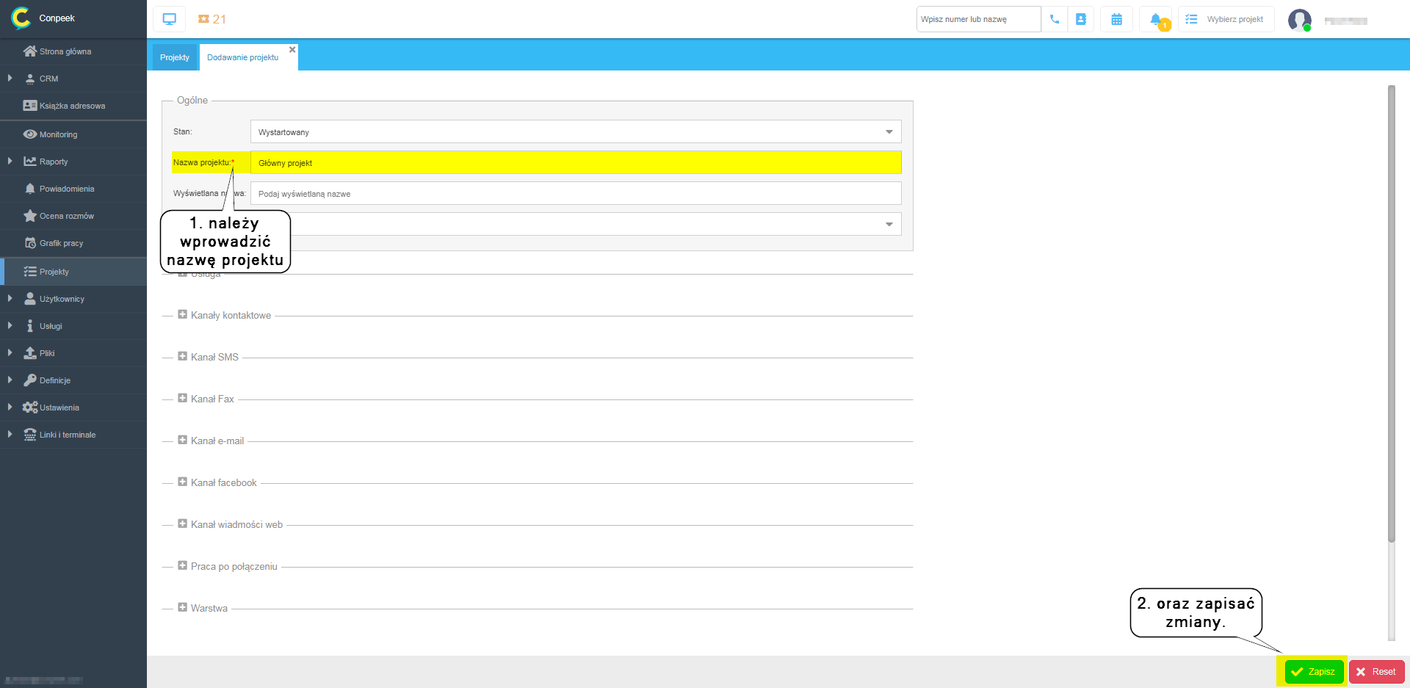Open the Wybierz projekt selector
Viewport: 1410px width, 688px height.
[1226, 19]
